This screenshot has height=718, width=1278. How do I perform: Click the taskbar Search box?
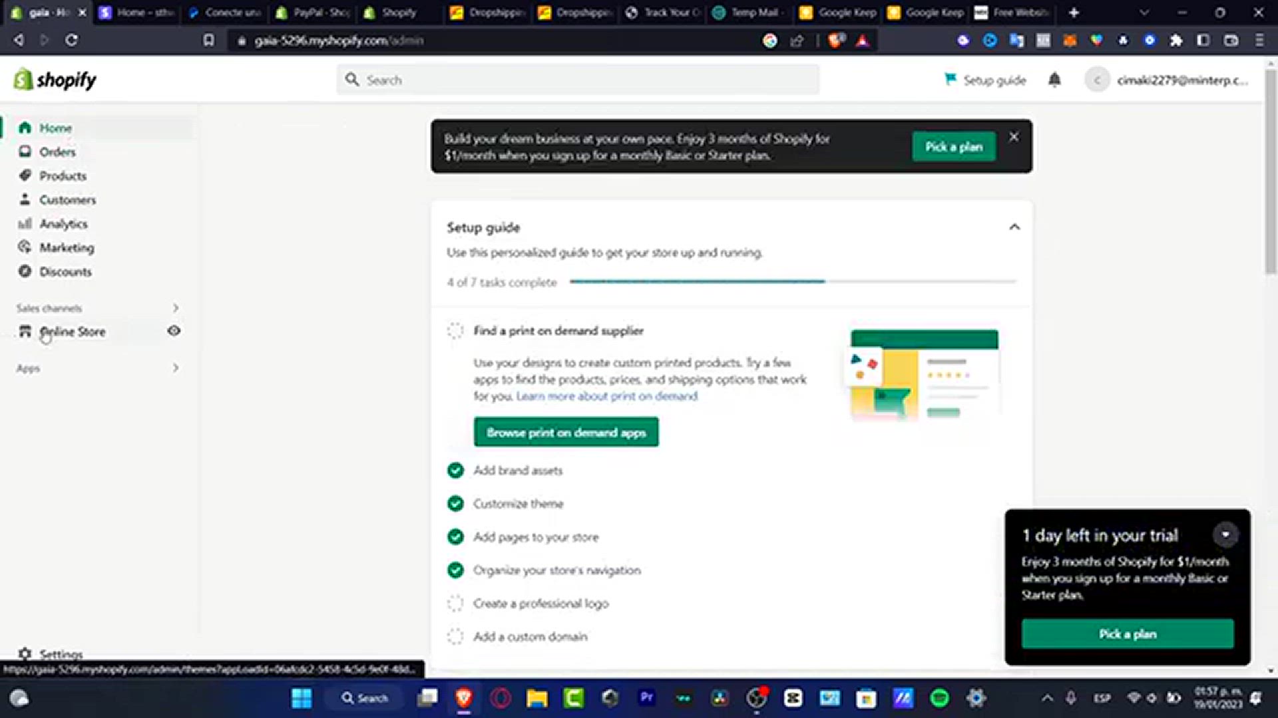pyautogui.click(x=365, y=698)
